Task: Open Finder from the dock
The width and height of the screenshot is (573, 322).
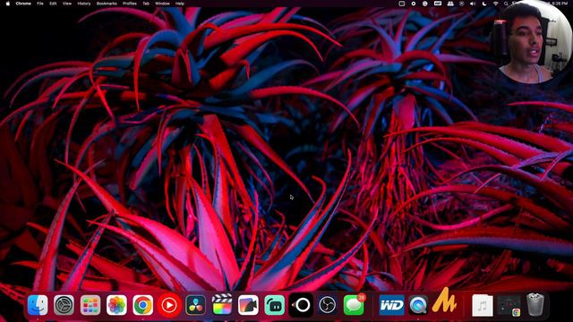Action: click(x=38, y=304)
